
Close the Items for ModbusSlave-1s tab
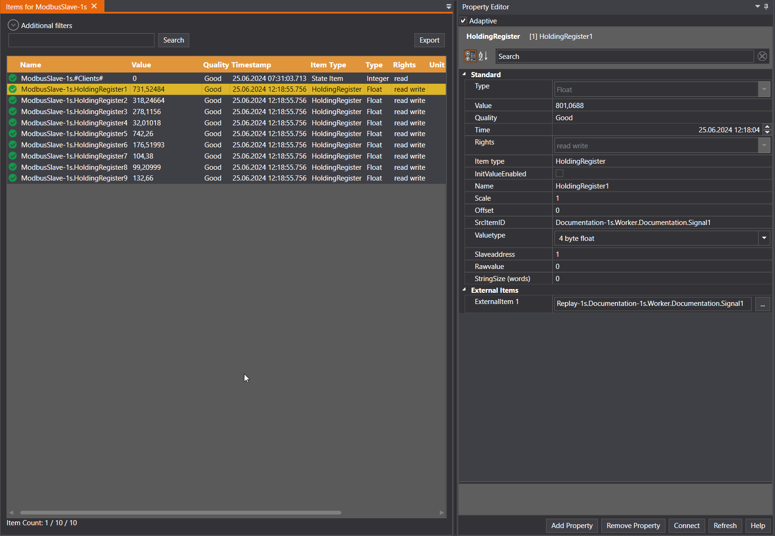94,6
